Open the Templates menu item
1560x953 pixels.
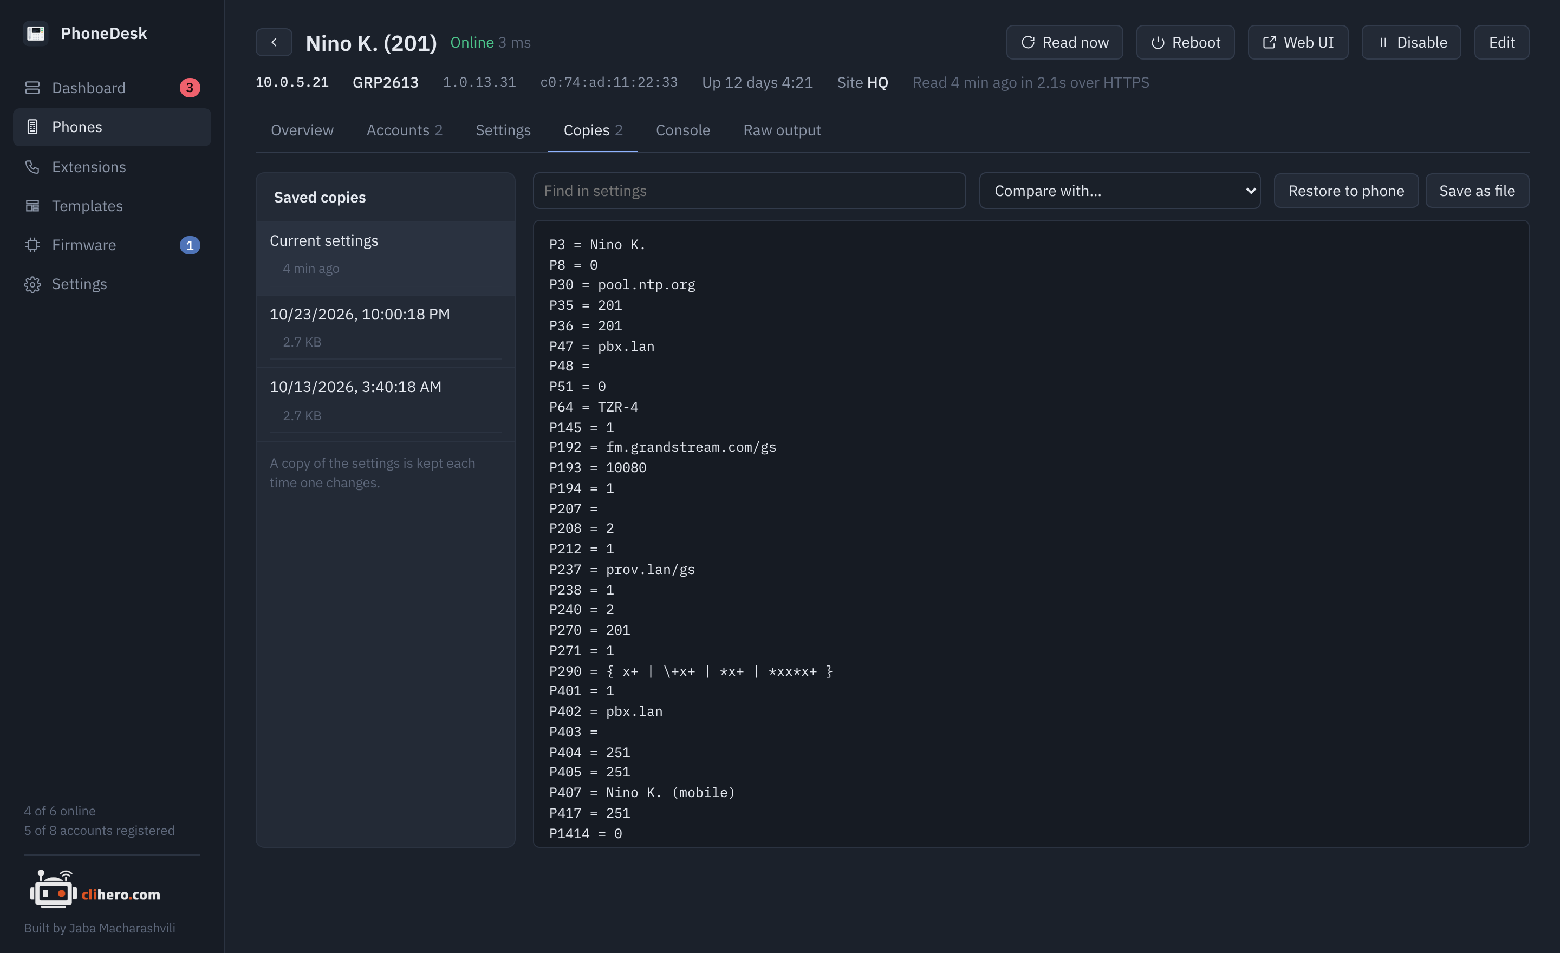click(112, 206)
